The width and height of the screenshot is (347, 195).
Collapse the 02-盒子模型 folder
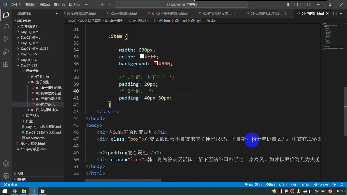(x=40, y=82)
